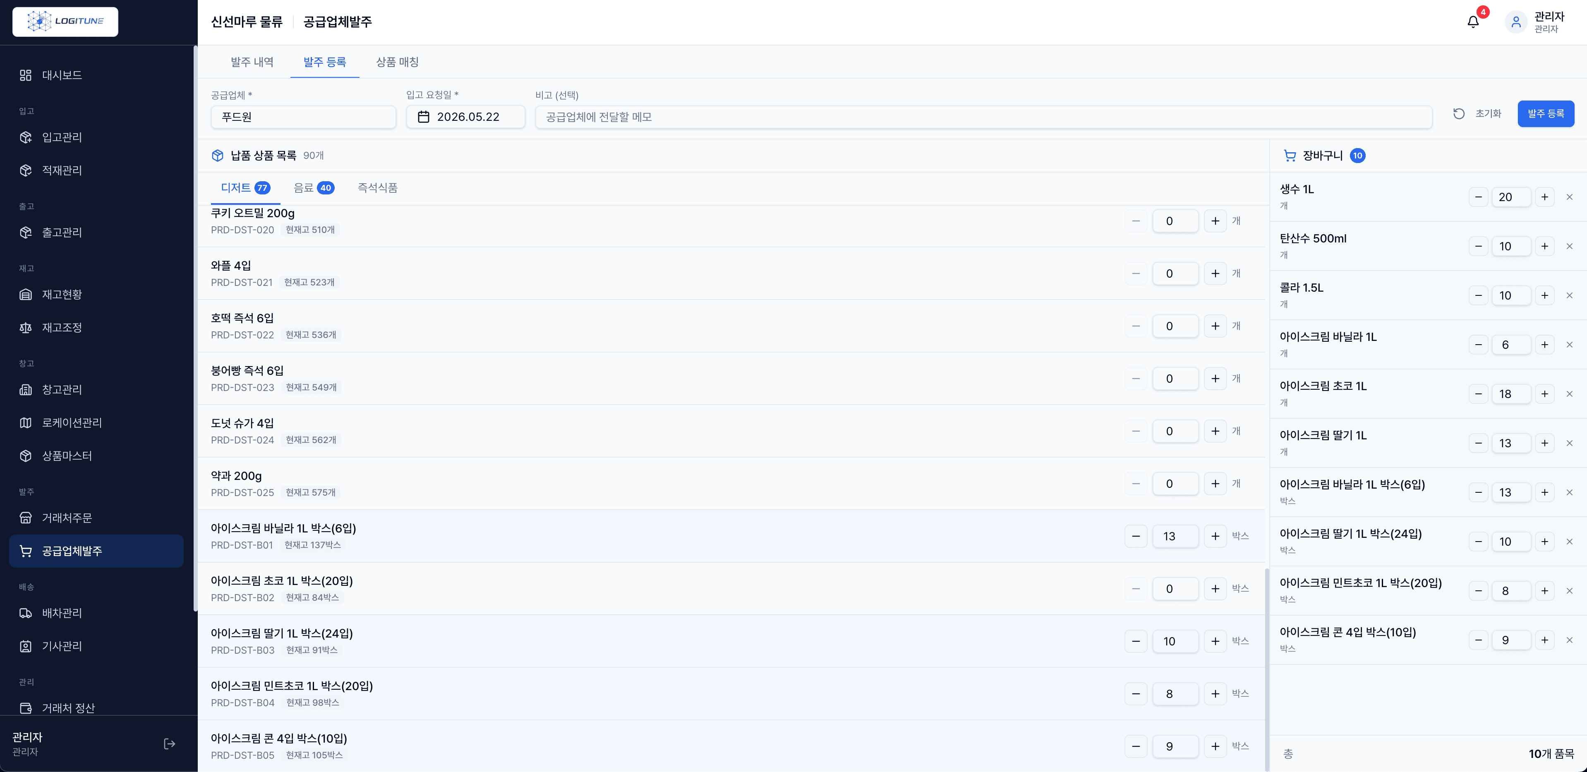Decrease 아이스크림 딸기 1L 박스(24입) cart quantity
Viewport: 1587px width, 772px height.
tap(1478, 542)
